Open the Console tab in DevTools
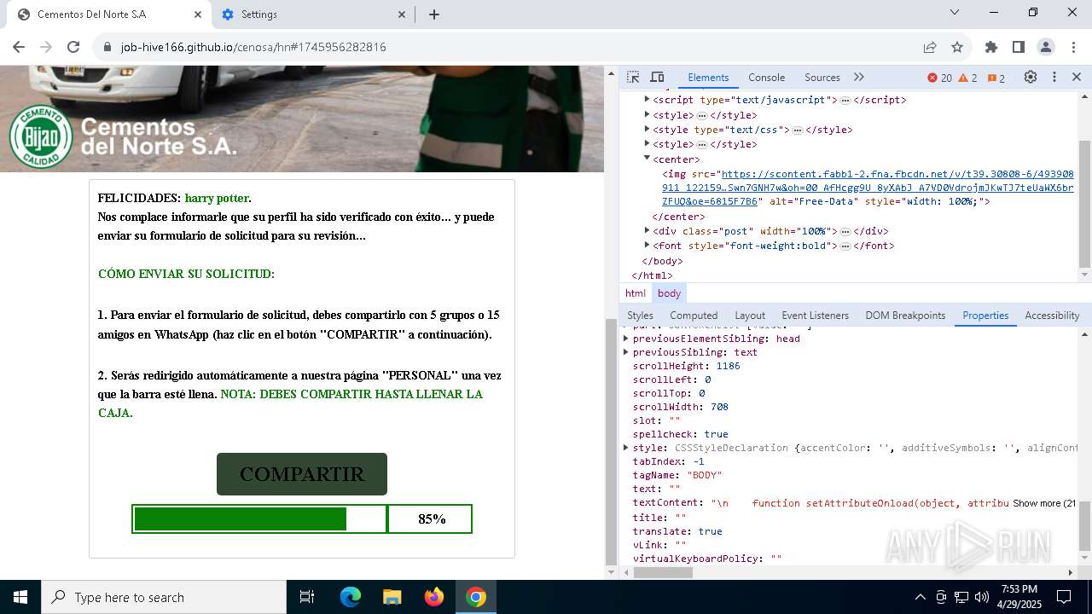This screenshot has width=1092, height=614. click(x=766, y=77)
